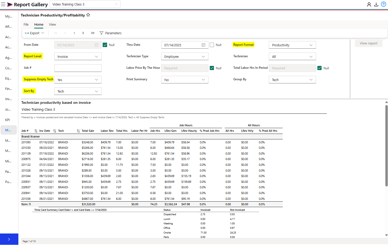Select the AR... sidebar category
The width and height of the screenshot is (388, 245).
pos(9,26)
